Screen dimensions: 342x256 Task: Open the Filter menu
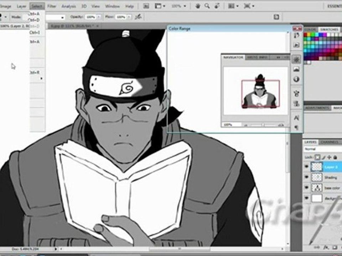[x=52, y=6]
